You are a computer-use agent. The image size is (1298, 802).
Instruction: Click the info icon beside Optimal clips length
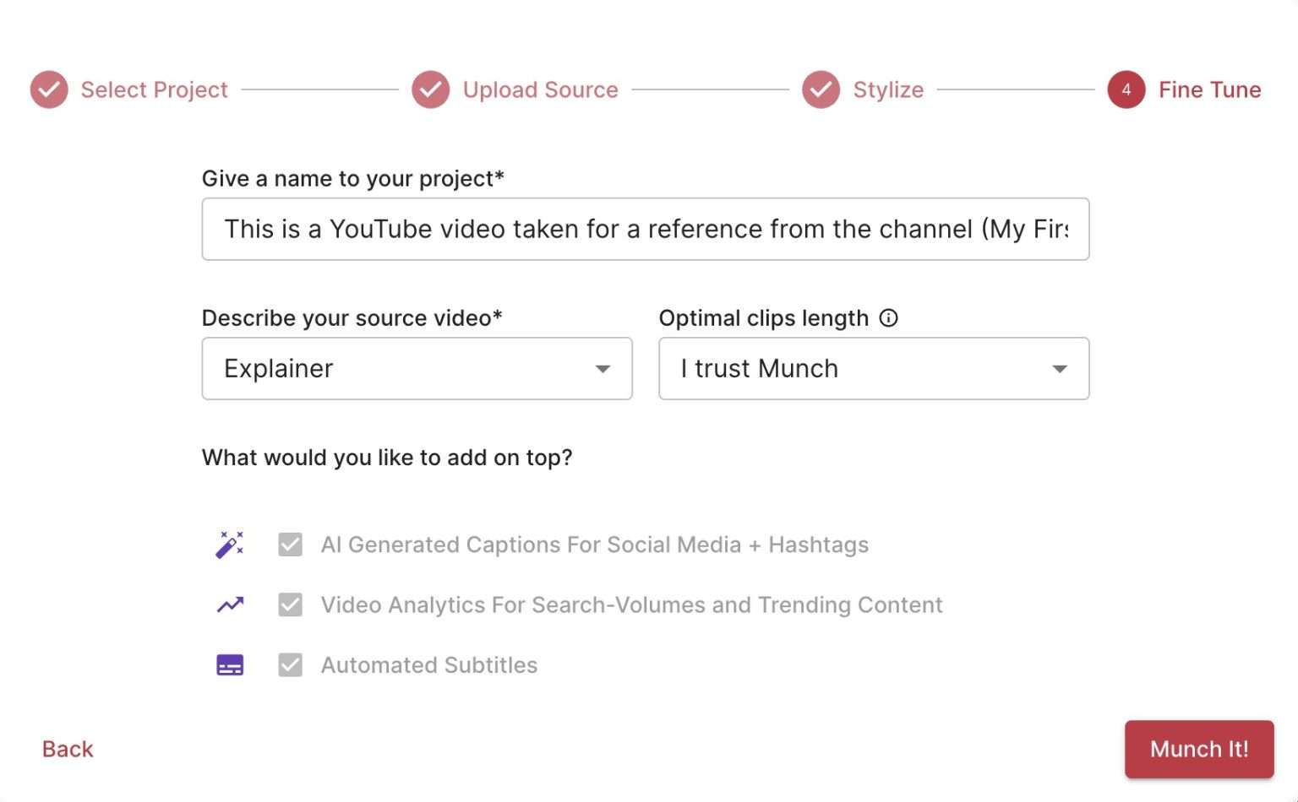pos(889,317)
